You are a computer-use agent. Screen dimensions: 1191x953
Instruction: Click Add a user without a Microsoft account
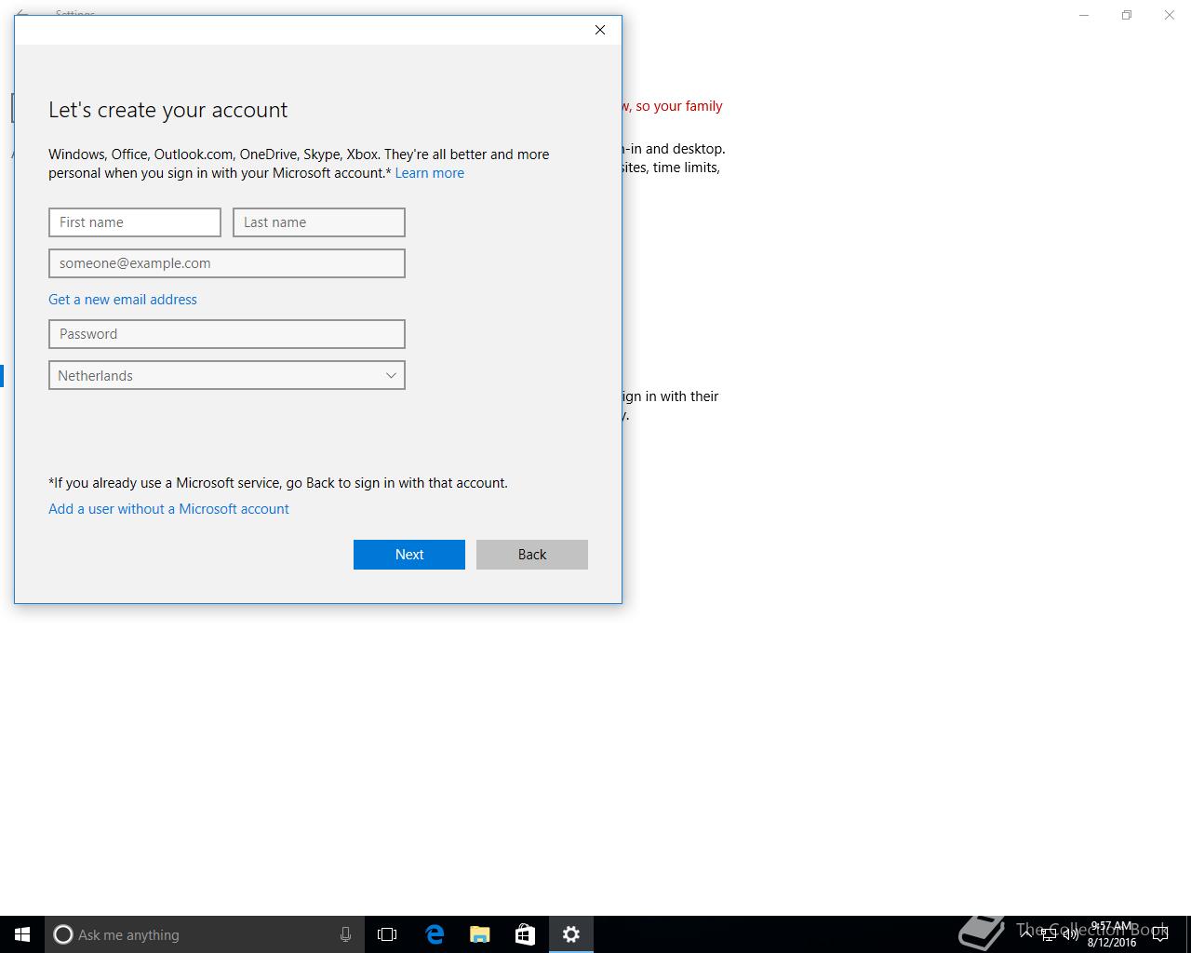click(168, 509)
